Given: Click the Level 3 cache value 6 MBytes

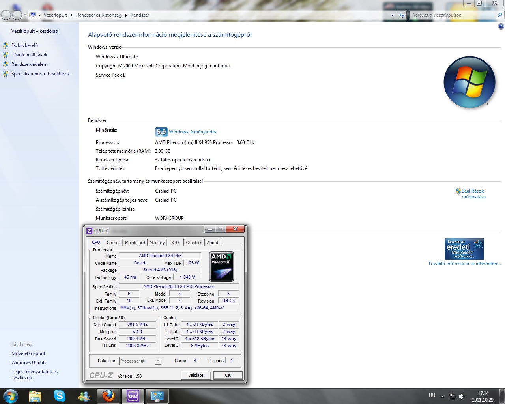Looking at the screenshot, I should coord(200,346).
